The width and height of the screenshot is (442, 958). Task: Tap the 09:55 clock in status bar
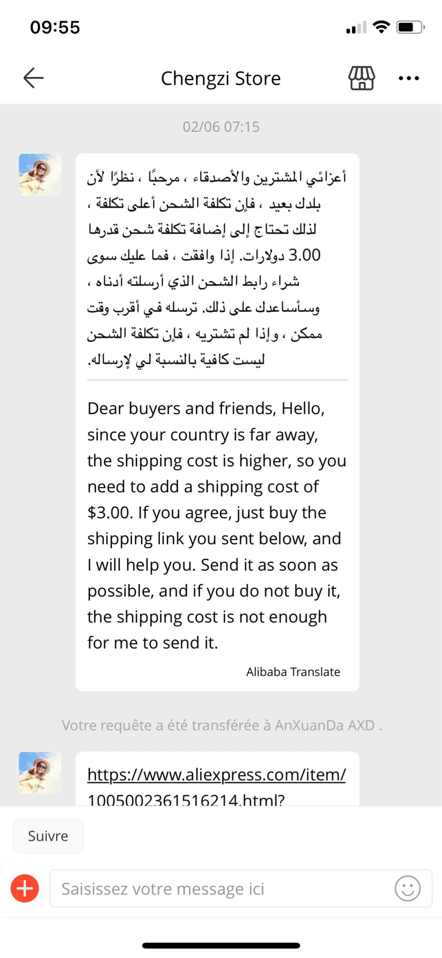tap(55, 27)
